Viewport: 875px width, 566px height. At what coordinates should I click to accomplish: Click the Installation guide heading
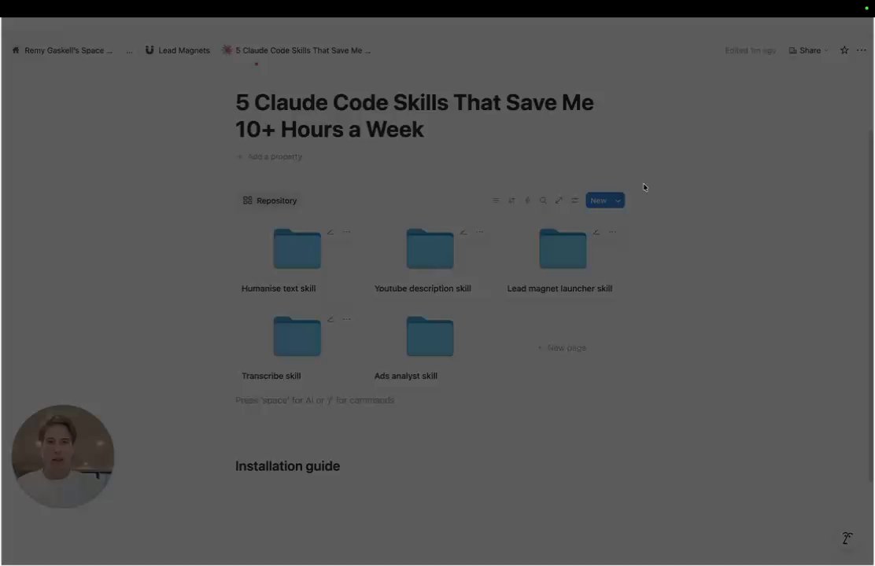pyautogui.click(x=287, y=466)
